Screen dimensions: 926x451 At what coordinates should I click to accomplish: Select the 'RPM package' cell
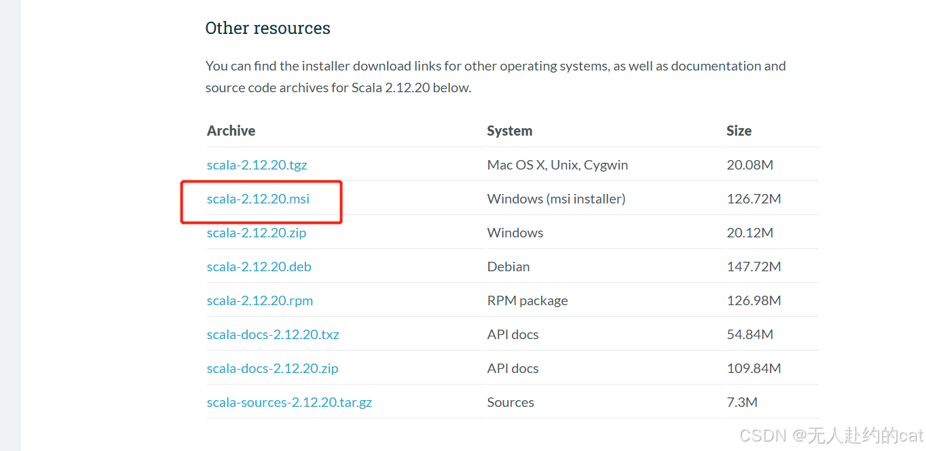click(x=527, y=300)
